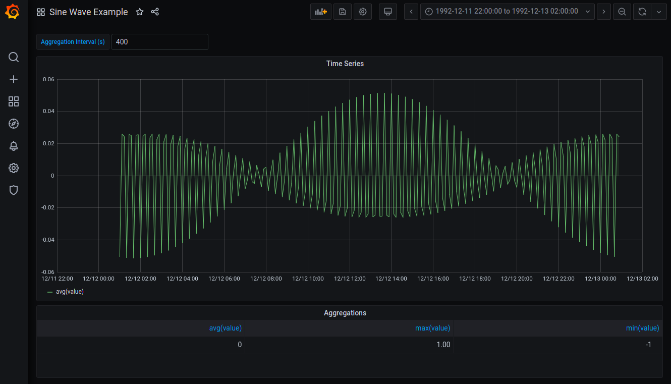Open the Explore compass icon
Screen dimensions: 671x384
point(14,124)
